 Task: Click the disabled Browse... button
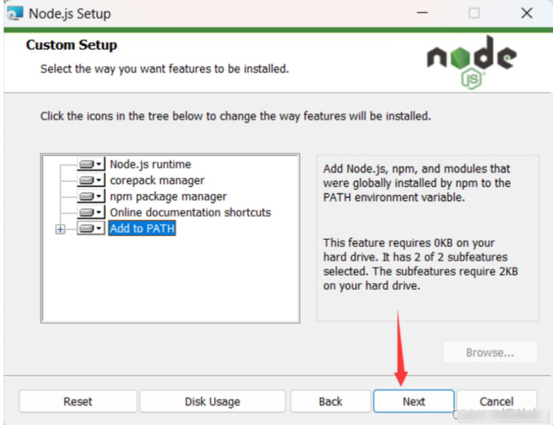tap(490, 352)
